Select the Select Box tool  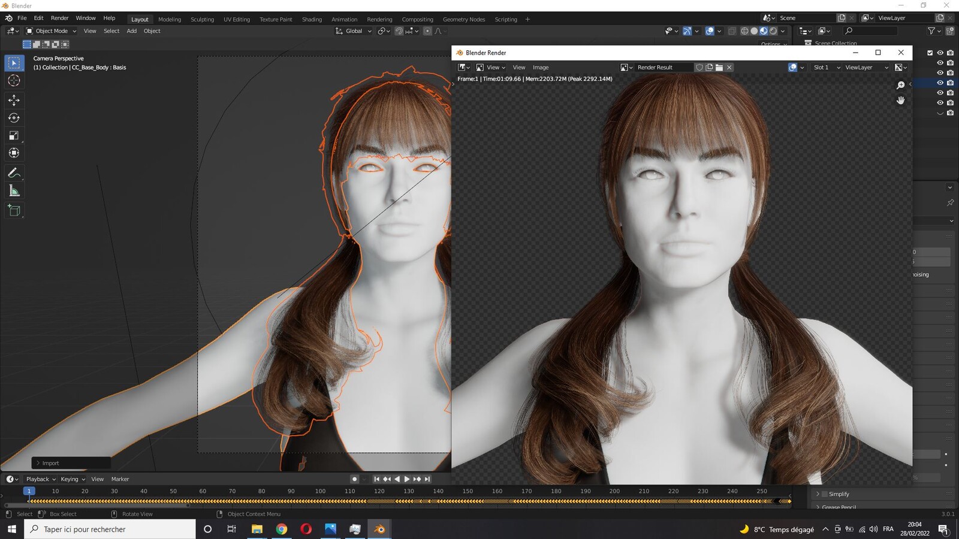(x=14, y=63)
